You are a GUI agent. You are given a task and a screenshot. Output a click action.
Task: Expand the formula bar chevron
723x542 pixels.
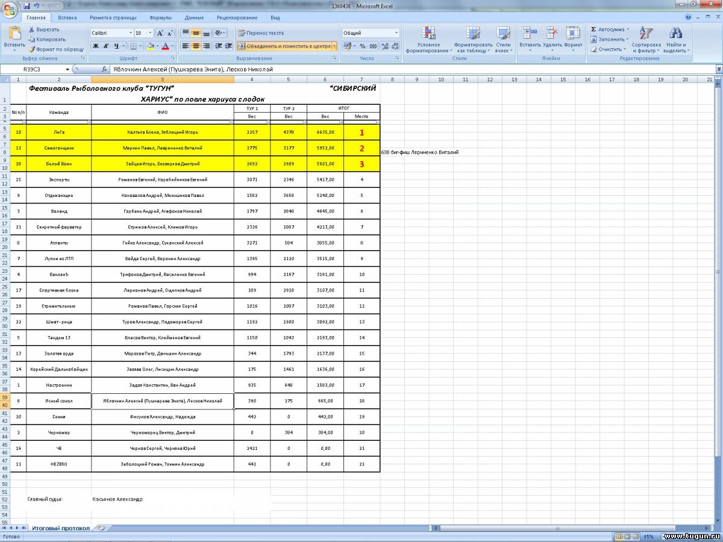(x=719, y=69)
